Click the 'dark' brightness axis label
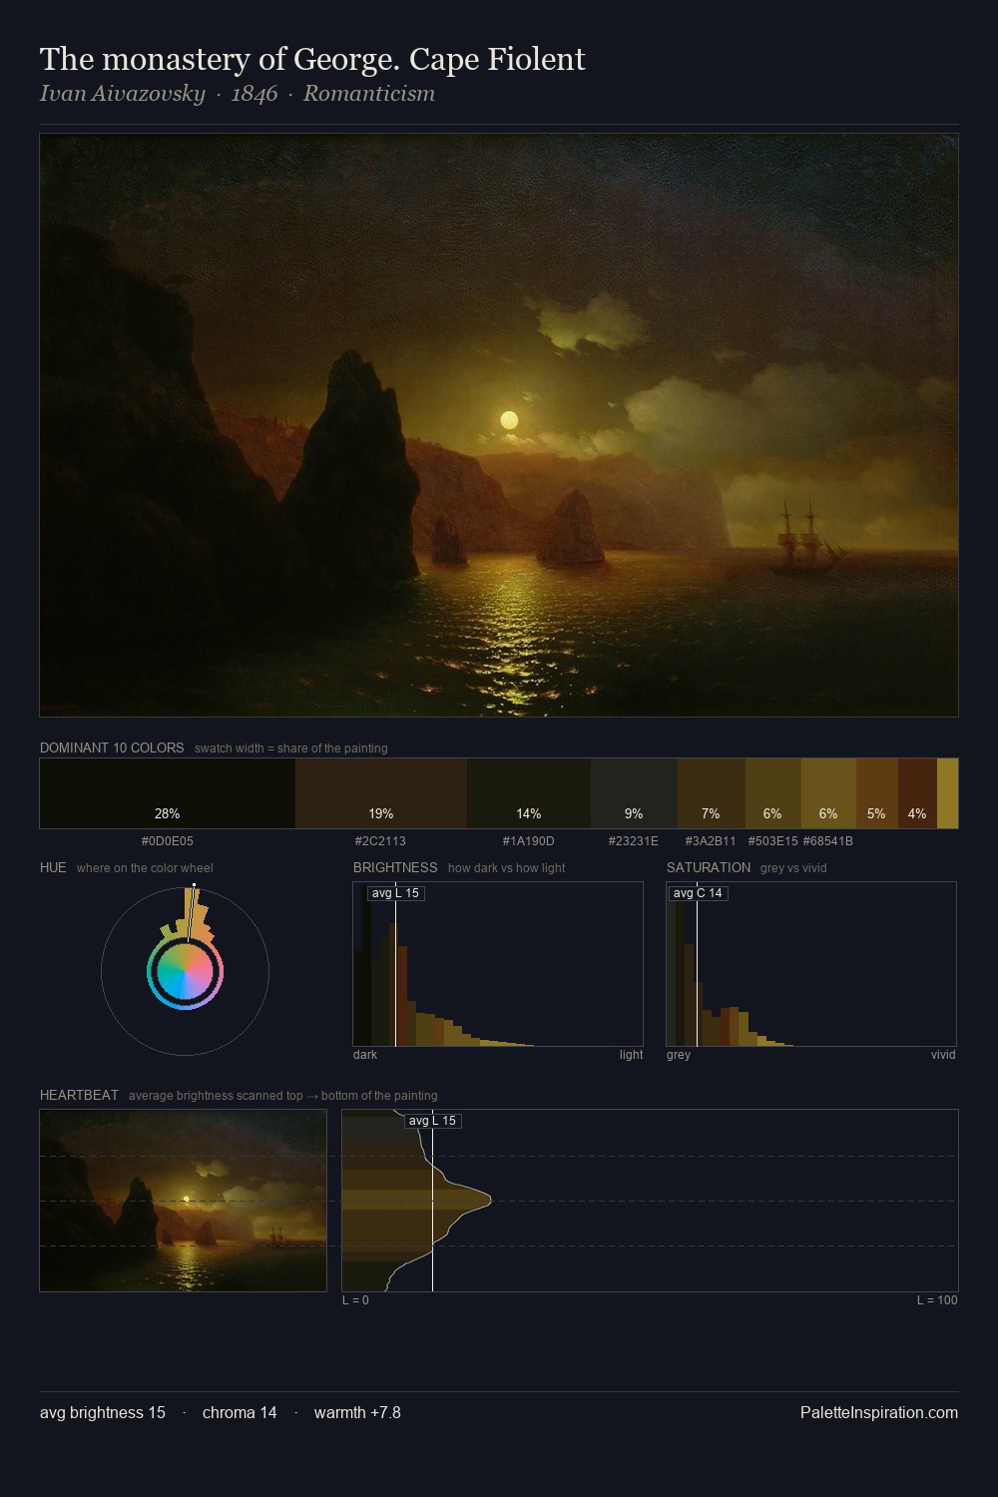The height and width of the screenshot is (1497, 998). pos(365,1055)
